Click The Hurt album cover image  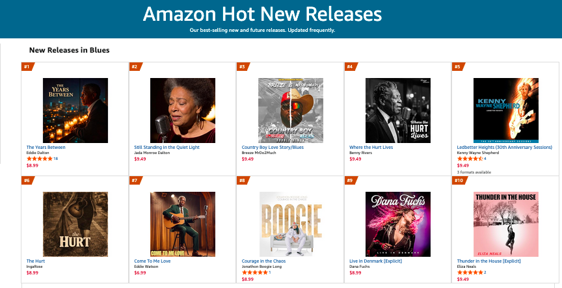point(75,224)
